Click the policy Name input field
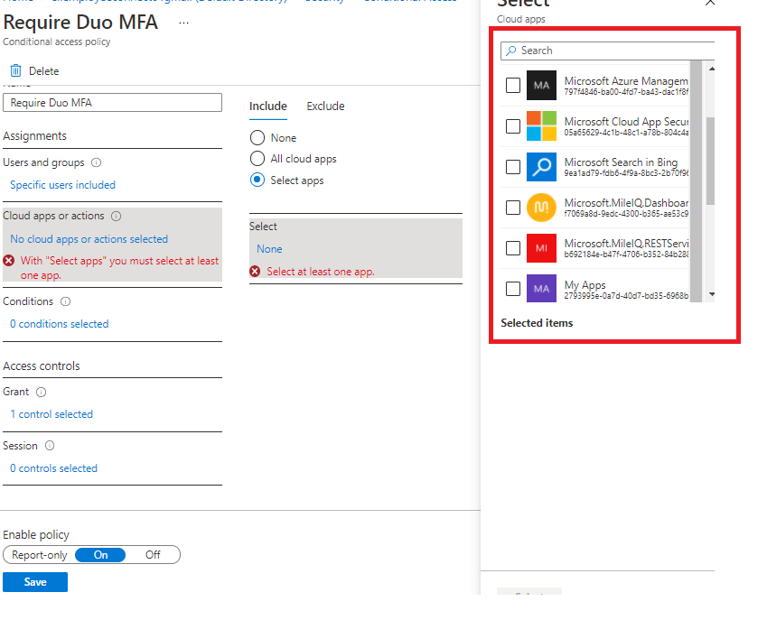The image size is (767, 620). pos(113,103)
